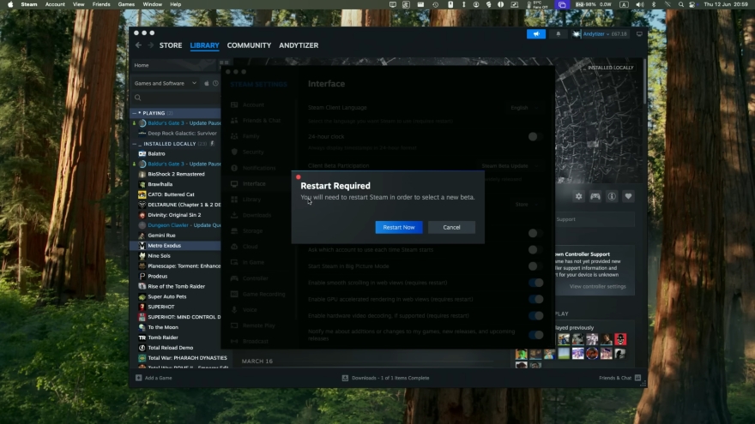Open the Games and Software dropdown
The height and width of the screenshot is (424, 755).
pyautogui.click(x=165, y=83)
